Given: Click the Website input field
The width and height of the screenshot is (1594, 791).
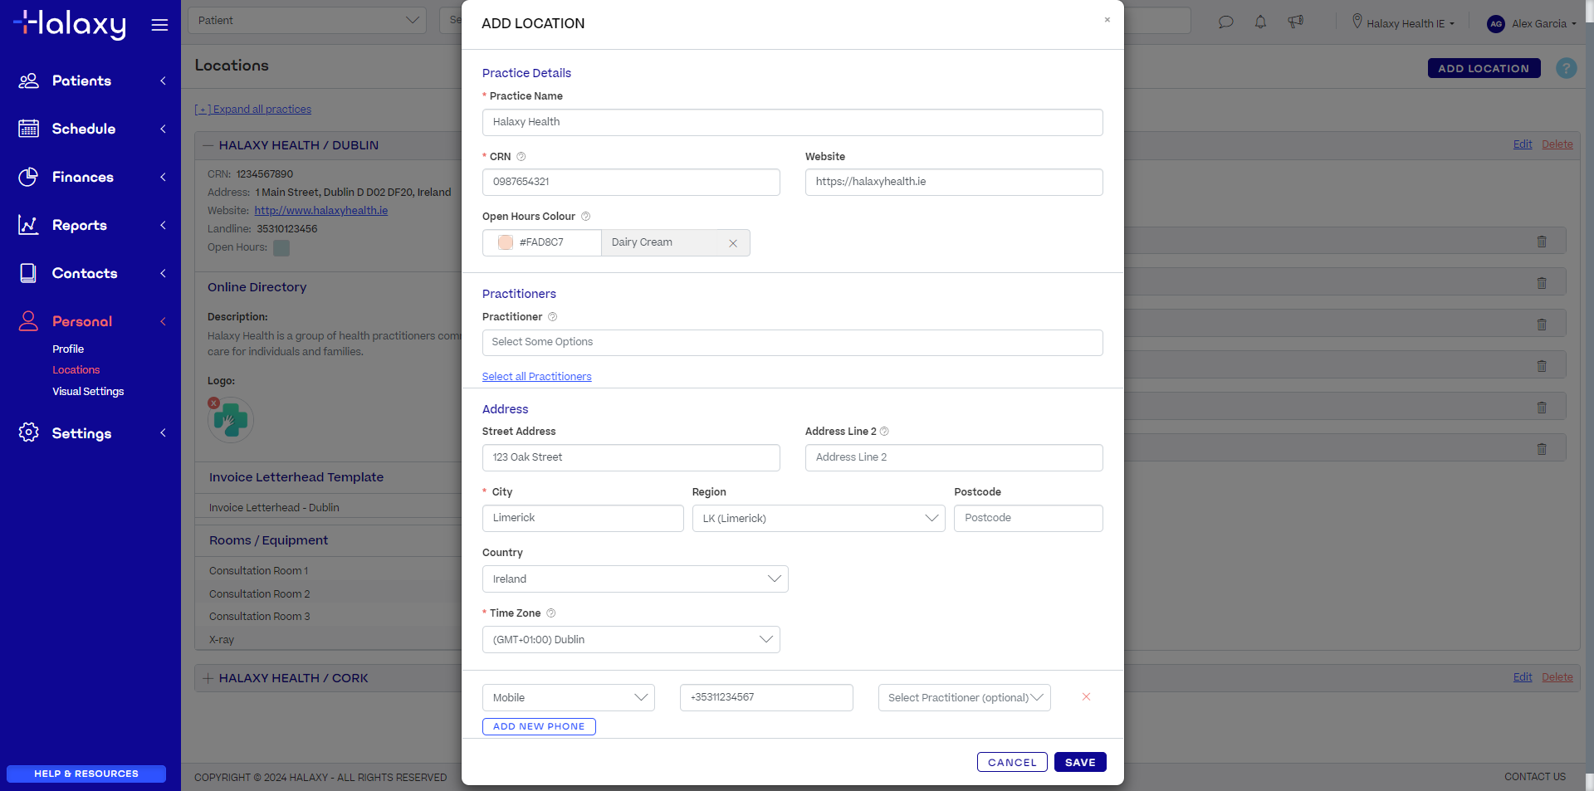Looking at the screenshot, I should [954, 183].
